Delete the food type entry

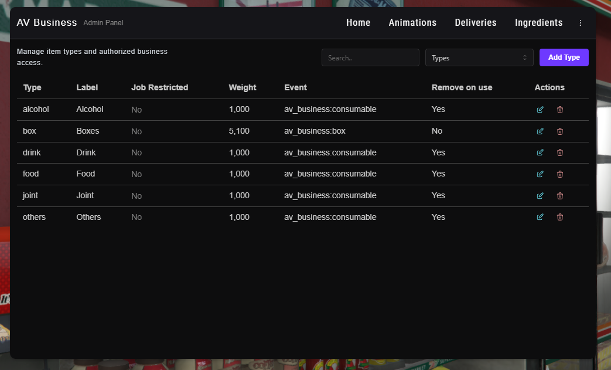coord(560,174)
